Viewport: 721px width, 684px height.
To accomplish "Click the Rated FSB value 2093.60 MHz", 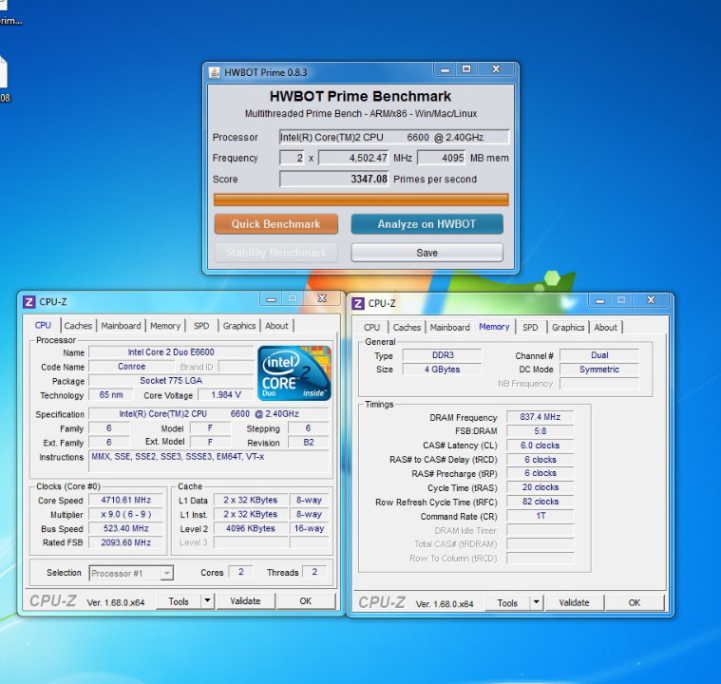I will click(x=126, y=542).
